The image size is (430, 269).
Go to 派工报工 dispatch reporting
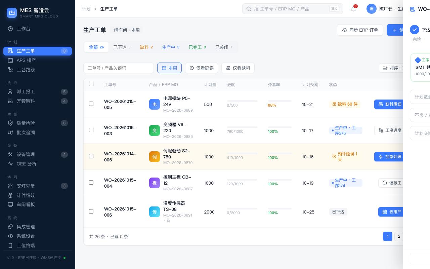38,91
